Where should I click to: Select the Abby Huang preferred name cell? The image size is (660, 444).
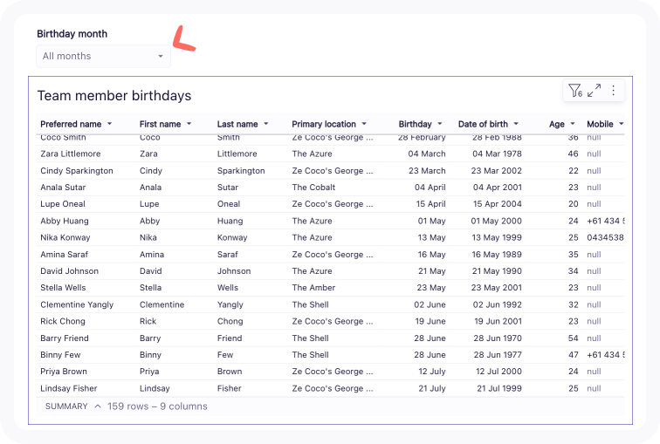click(65, 221)
